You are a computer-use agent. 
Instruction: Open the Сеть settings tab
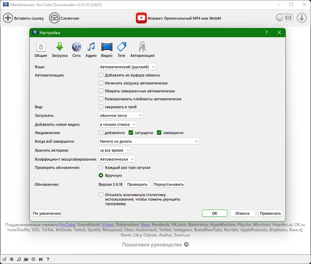pos(76,50)
